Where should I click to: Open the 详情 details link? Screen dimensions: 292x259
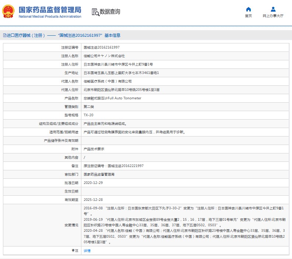[87, 251]
